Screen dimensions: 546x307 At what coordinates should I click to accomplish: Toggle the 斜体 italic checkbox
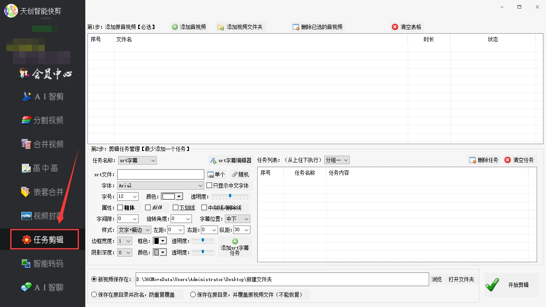[148, 208]
